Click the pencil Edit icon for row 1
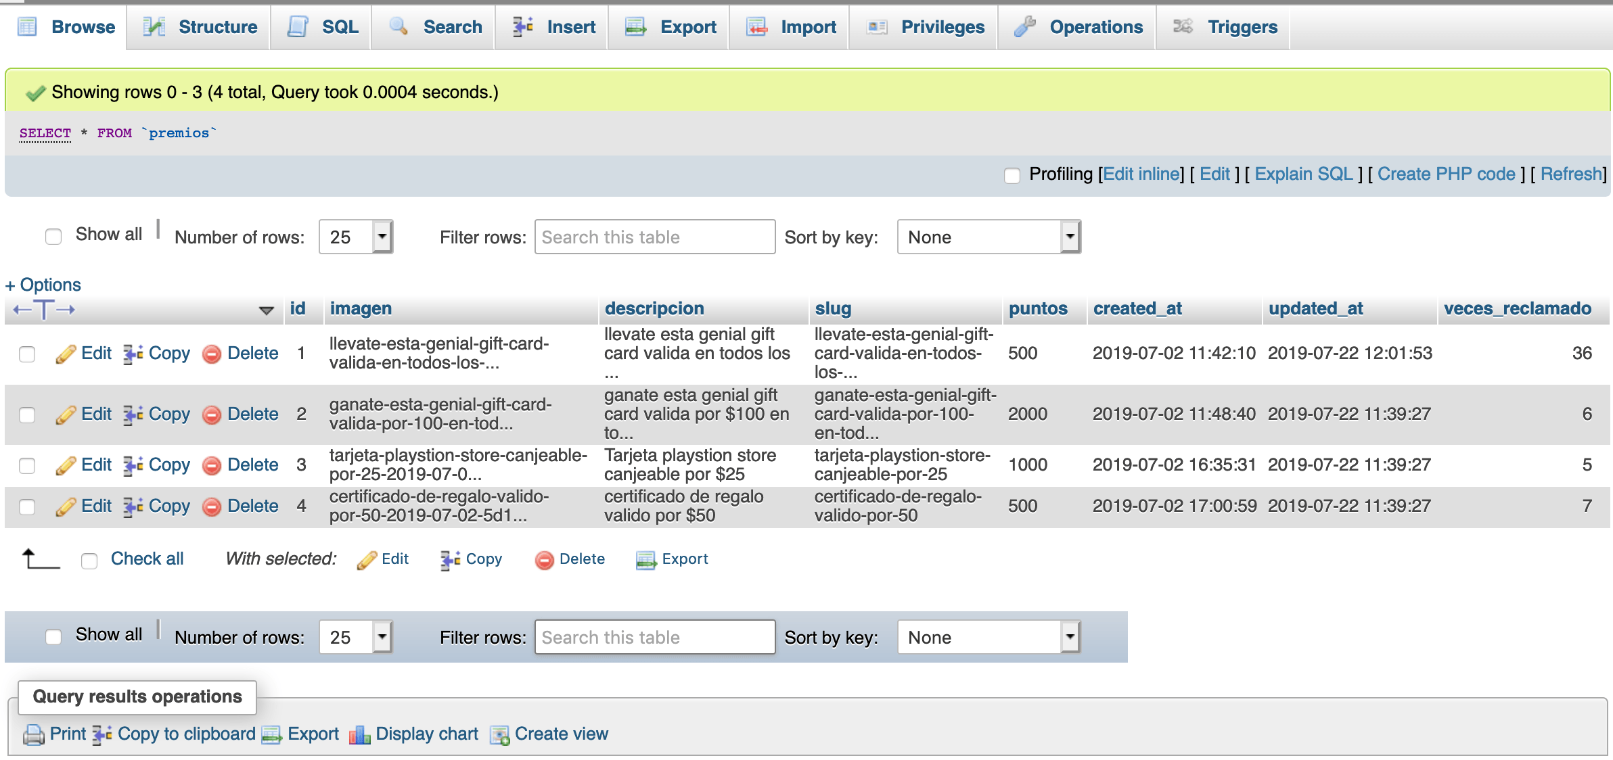 (66, 354)
